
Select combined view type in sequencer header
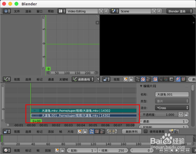coord(102,131)
